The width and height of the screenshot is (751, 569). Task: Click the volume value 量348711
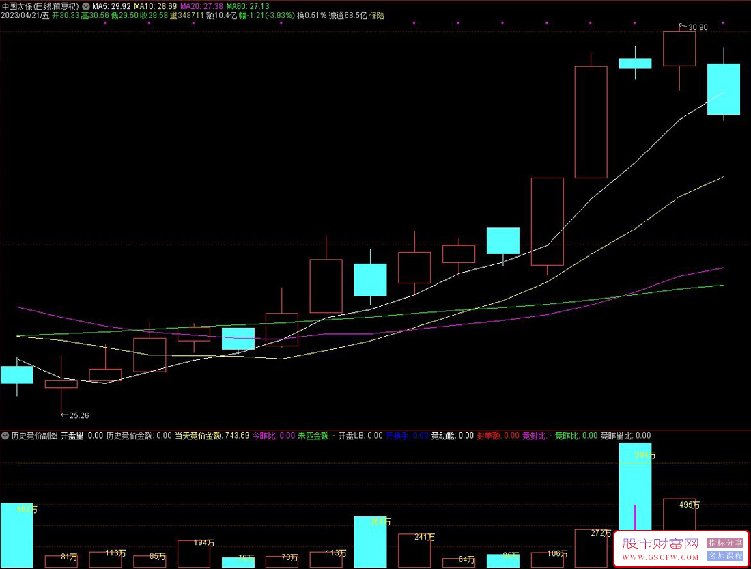[x=186, y=16]
